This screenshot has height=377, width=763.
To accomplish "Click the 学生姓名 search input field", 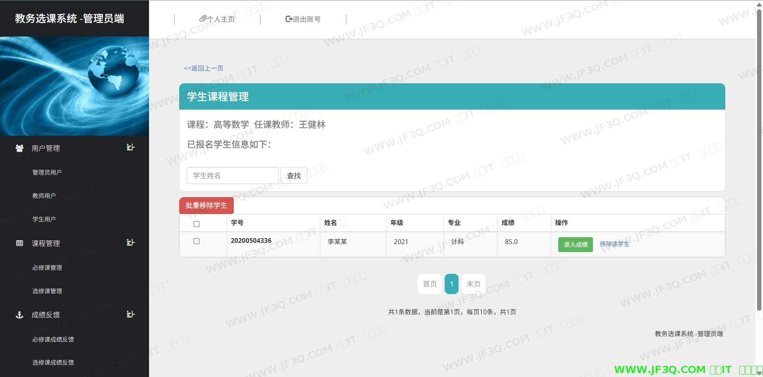I will point(232,175).
